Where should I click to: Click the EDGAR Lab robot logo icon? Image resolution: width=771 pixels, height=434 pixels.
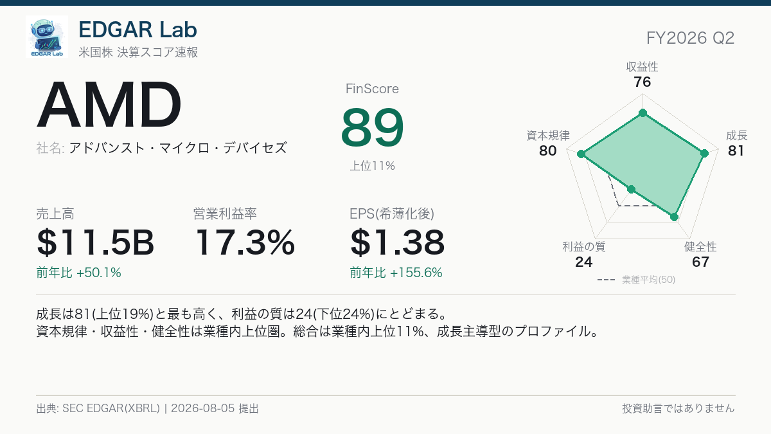[x=47, y=37]
